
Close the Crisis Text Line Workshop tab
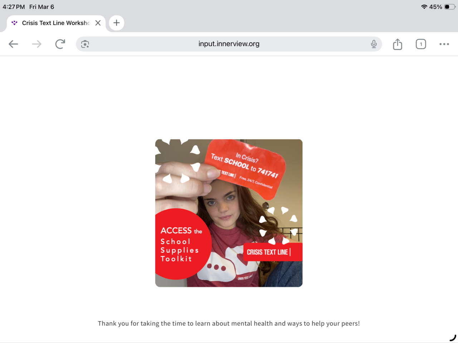click(x=98, y=23)
